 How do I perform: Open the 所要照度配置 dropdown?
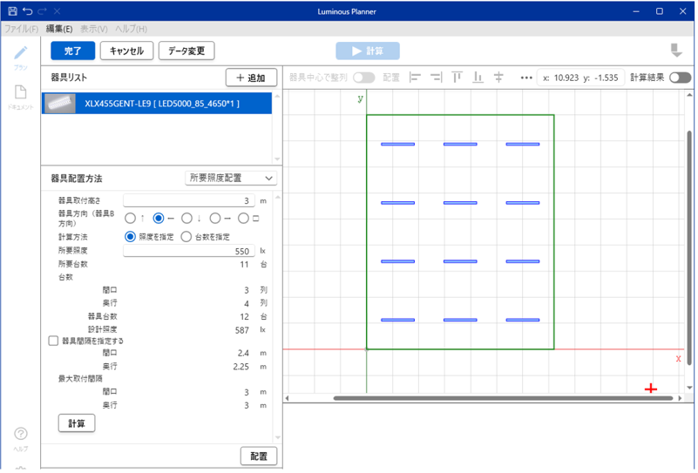click(232, 178)
